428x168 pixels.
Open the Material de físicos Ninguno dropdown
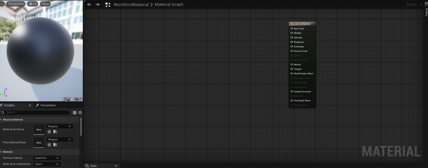60,126
